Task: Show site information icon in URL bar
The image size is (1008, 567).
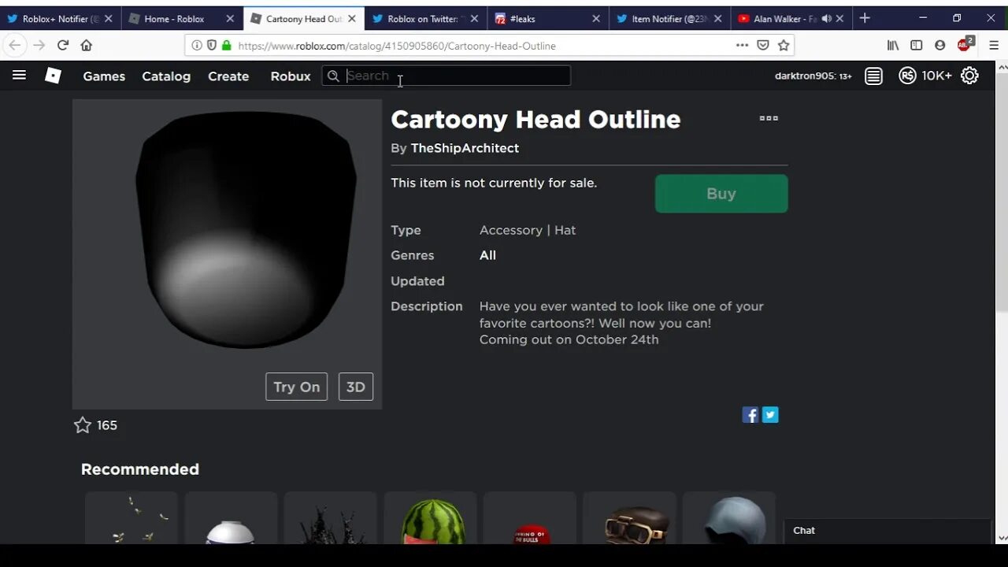Action: [197, 46]
